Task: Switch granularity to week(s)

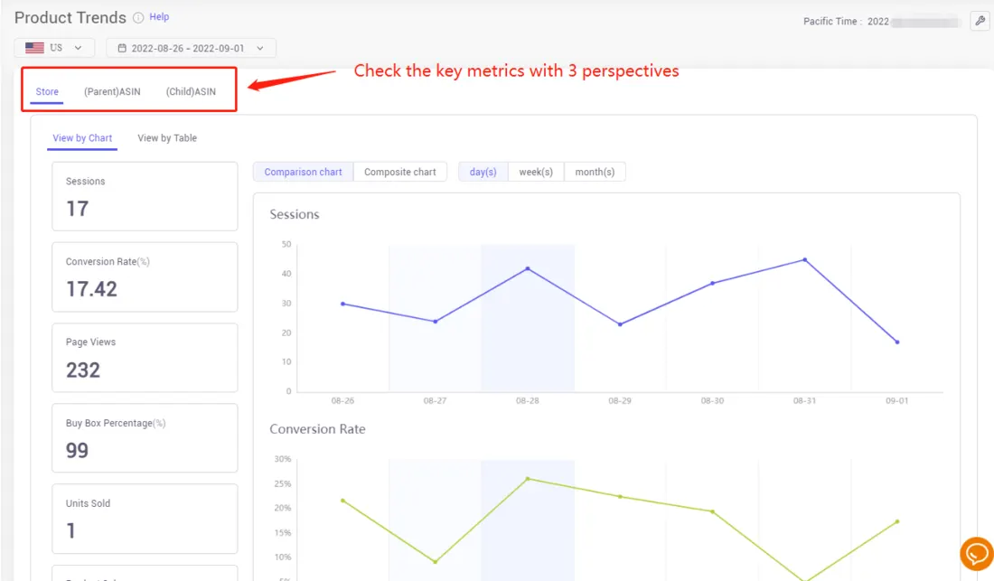Action: pos(537,171)
